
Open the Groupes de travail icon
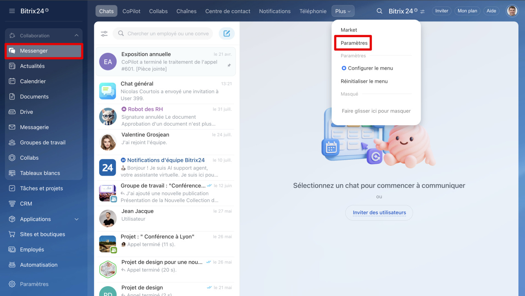tap(12, 142)
